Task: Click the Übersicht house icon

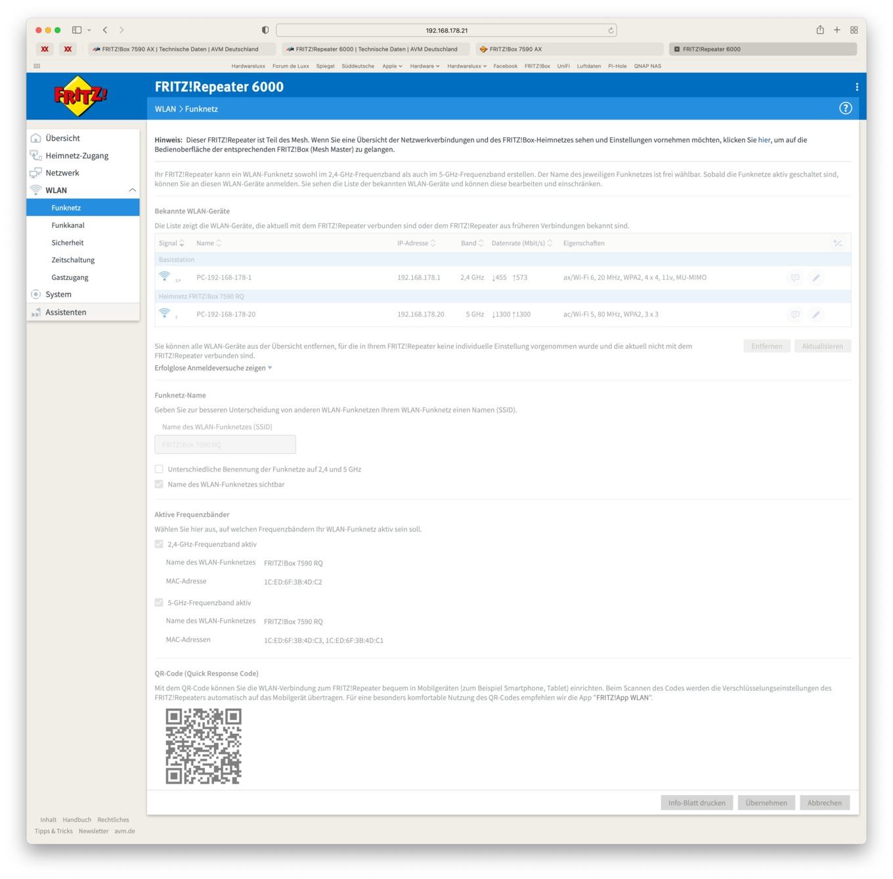Action: coord(35,138)
